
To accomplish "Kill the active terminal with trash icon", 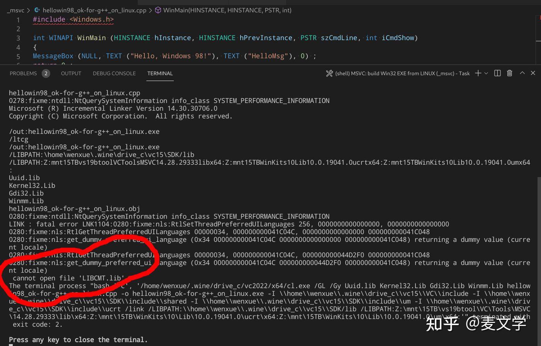I will point(509,73).
